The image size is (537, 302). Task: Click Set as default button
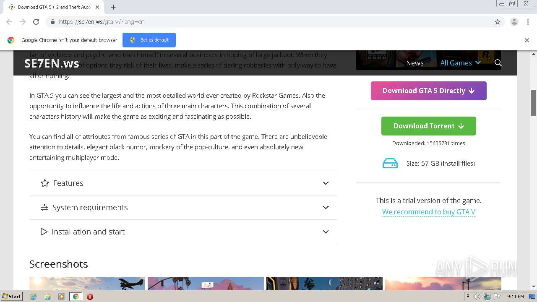point(149,40)
